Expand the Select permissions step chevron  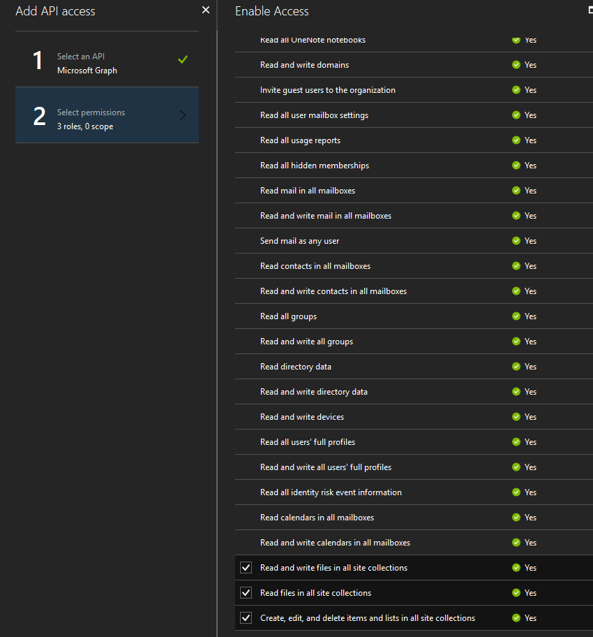click(183, 115)
